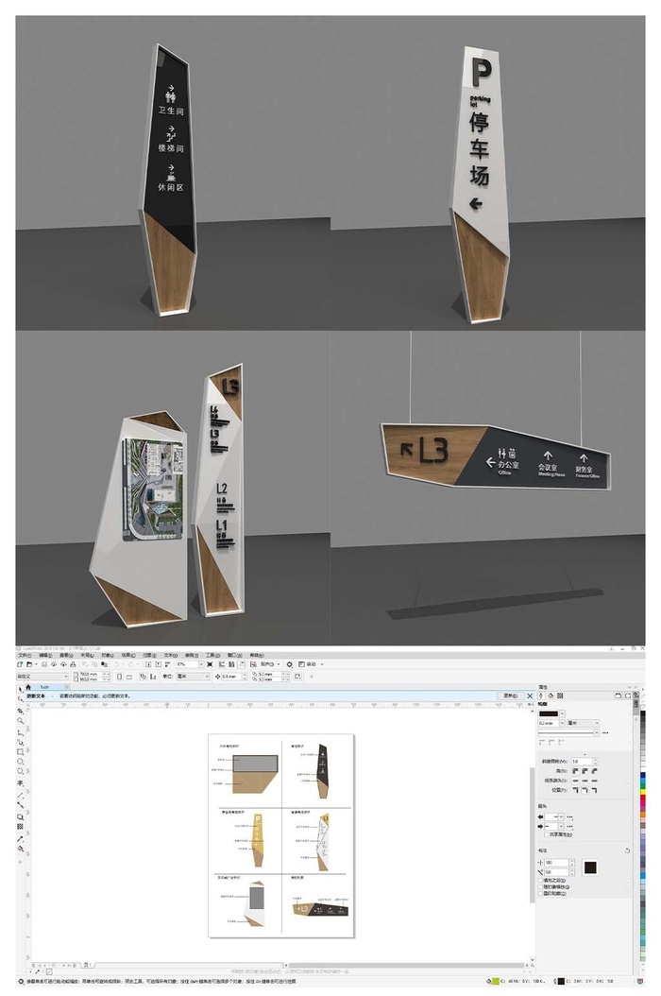Screen dimensions: 661x996
Task: Check the 填充之后 checkbox
Action: click(x=540, y=881)
